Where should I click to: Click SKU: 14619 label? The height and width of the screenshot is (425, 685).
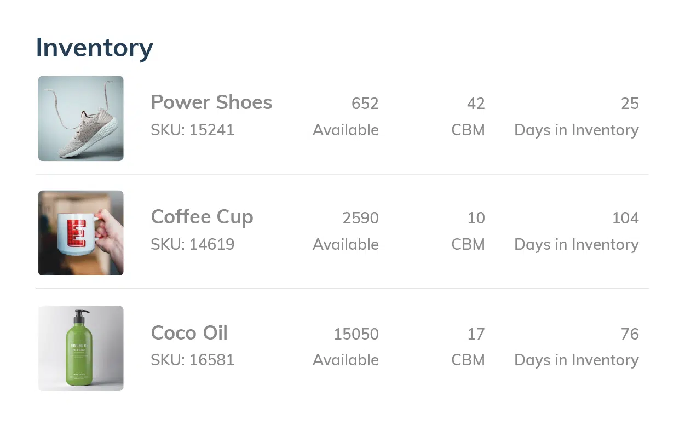(192, 244)
